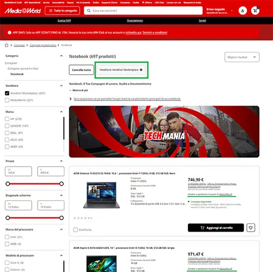Click Termini e condizioni link

tap(155, 33)
